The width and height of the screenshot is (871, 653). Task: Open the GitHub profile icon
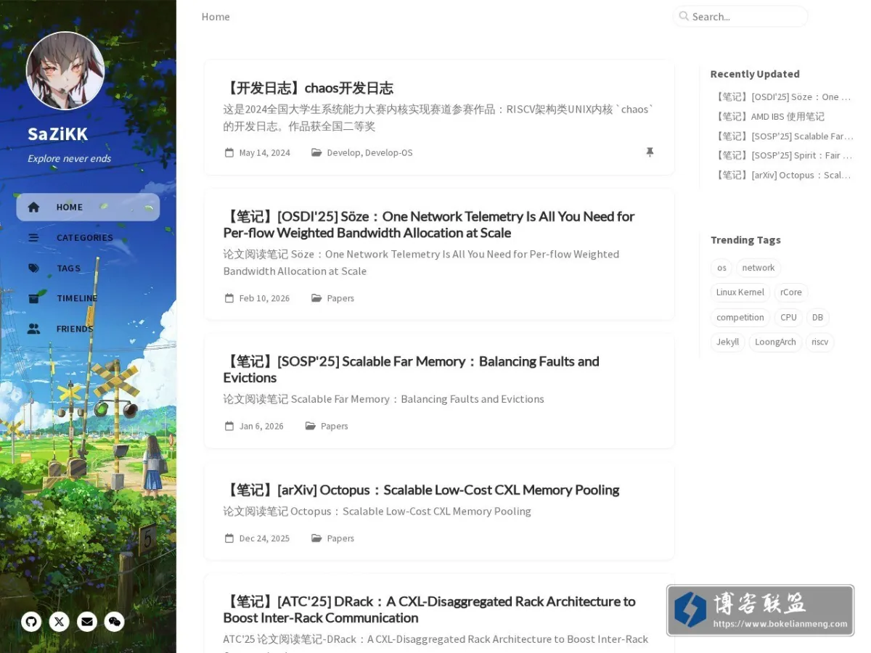(x=31, y=621)
